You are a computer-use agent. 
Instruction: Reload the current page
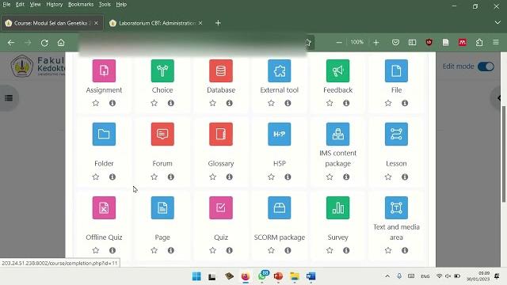[x=44, y=43]
